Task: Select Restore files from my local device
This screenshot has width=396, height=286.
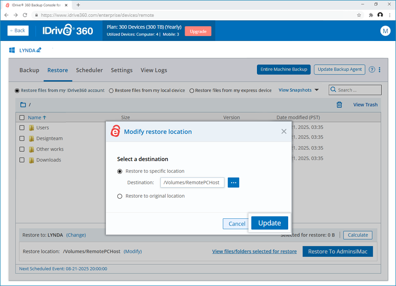Action: pyautogui.click(x=111, y=91)
